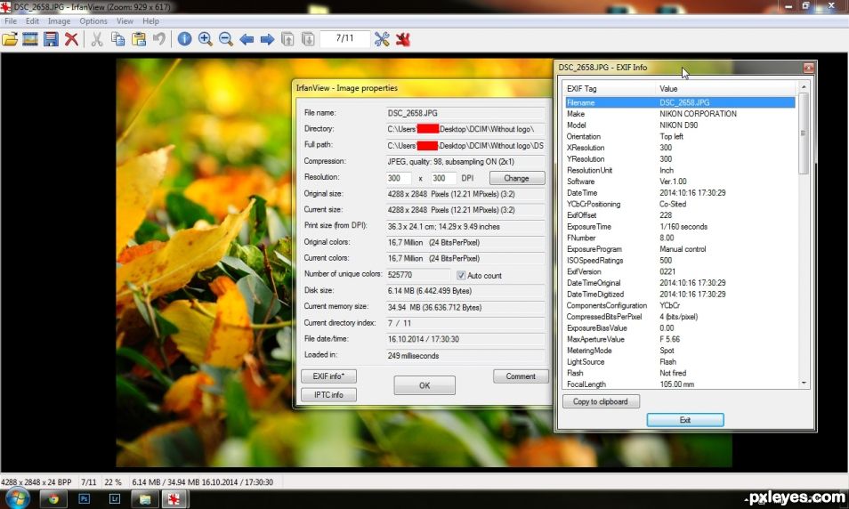Click the IPTC info button

328,395
